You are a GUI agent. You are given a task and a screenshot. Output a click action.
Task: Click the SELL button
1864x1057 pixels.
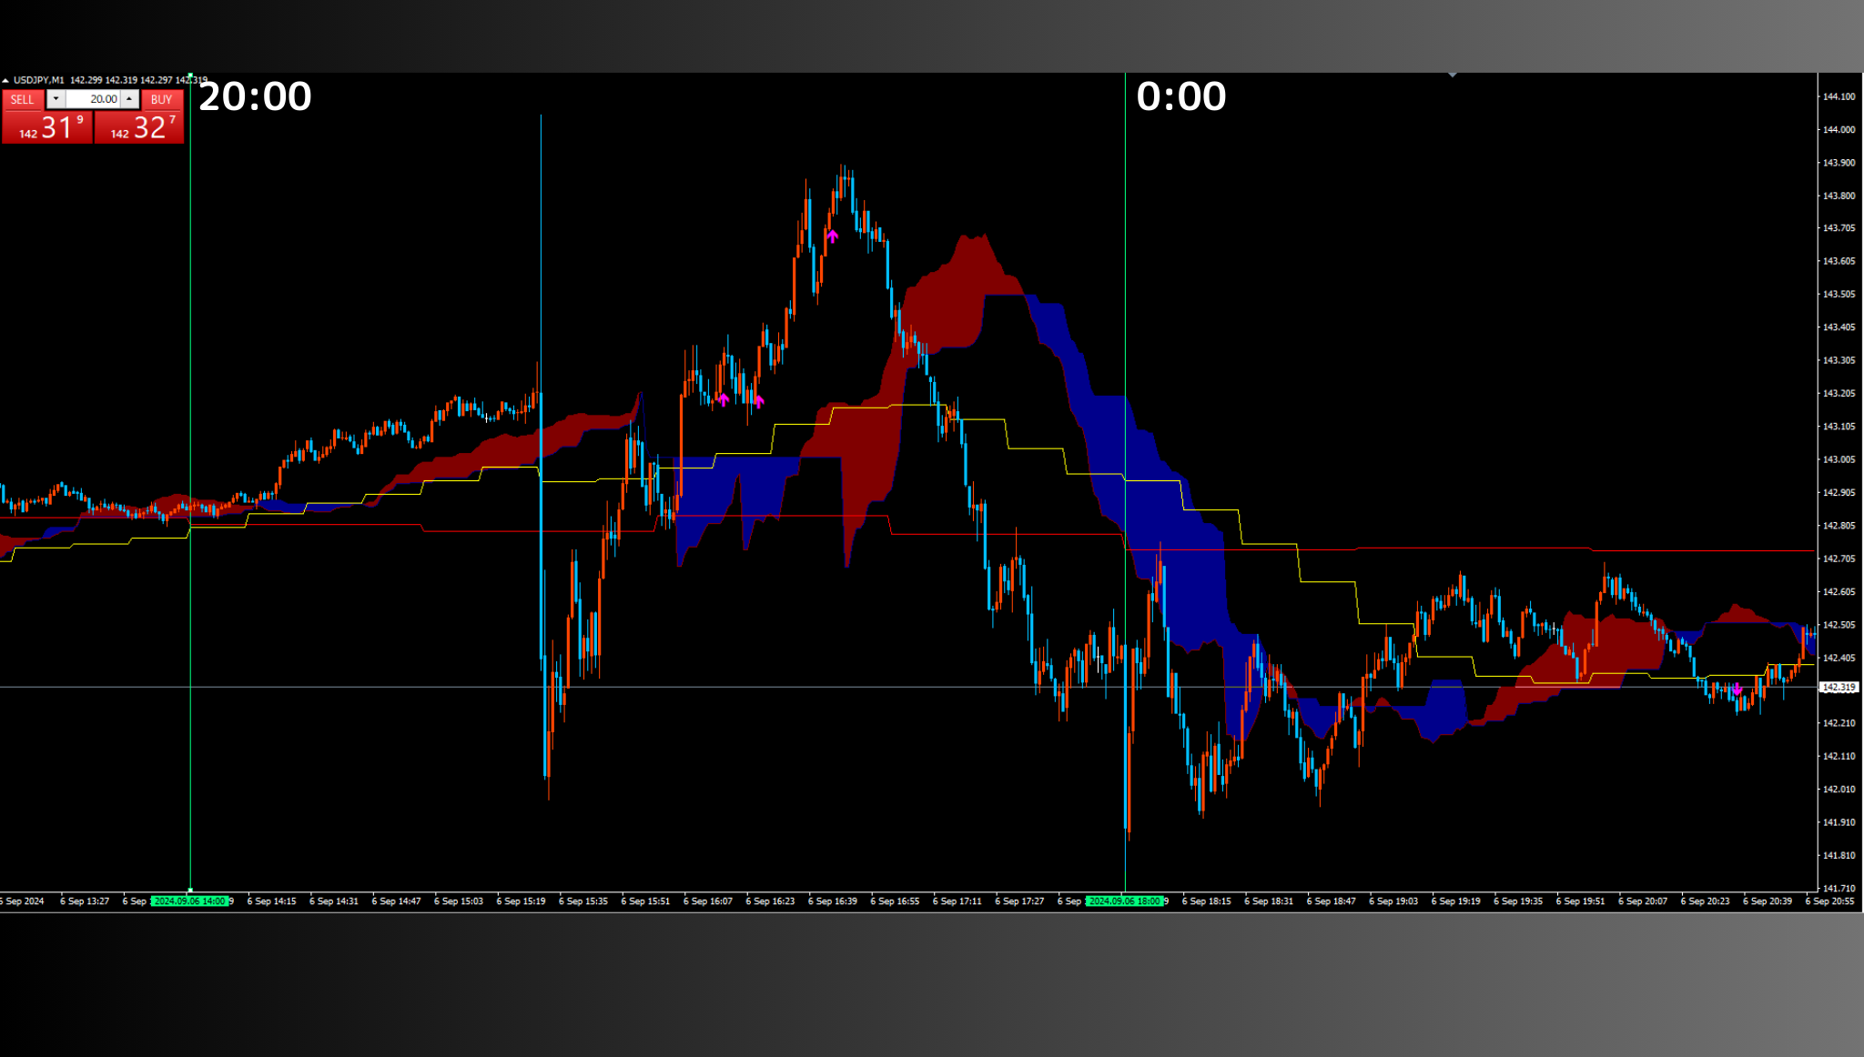23,99
